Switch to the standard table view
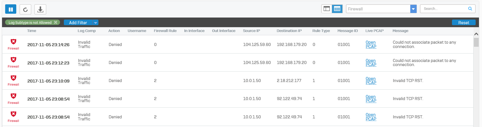 click(327, 9)
